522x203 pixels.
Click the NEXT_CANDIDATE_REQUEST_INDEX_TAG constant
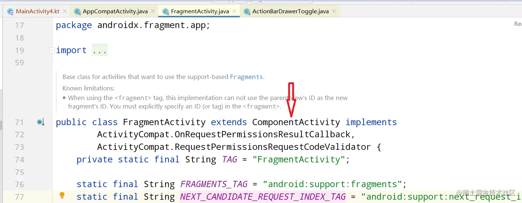(x=263, y=197)
